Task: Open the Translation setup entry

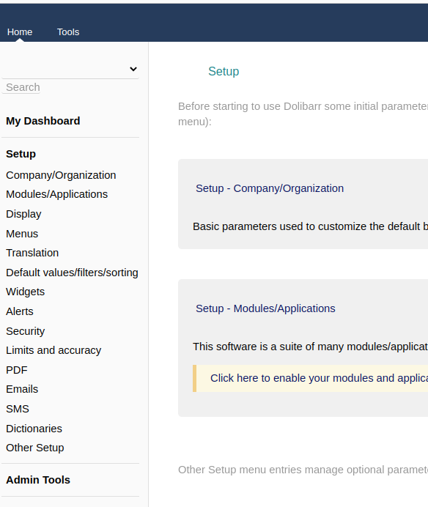Action: click(x=32, y=253)
